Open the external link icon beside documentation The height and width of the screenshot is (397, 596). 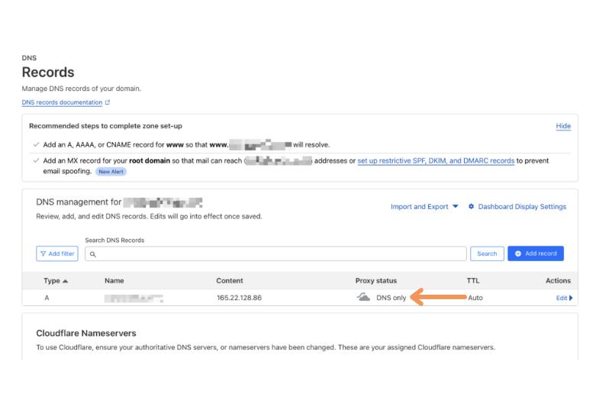108,102
